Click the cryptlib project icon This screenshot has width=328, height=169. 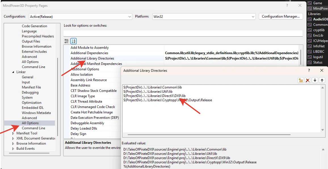310,30
